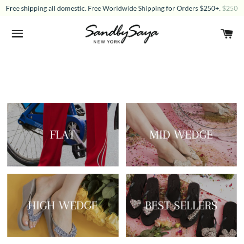Open the hamburger navigation menu
Screen dimensions: 244x244
tap(17, 34)
